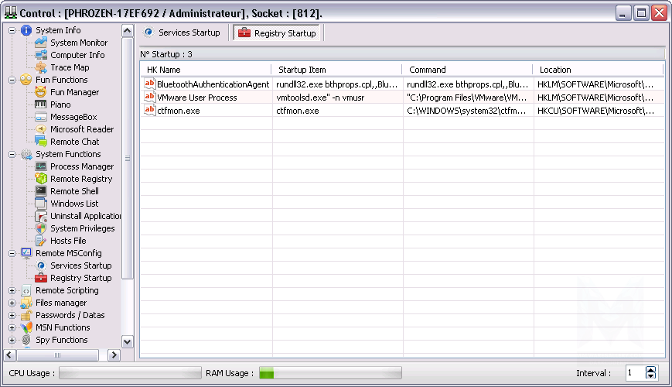The width and height of the screenshot is (672, 387).
Task: Open the MessageBox function
Action: coord(73,117)
